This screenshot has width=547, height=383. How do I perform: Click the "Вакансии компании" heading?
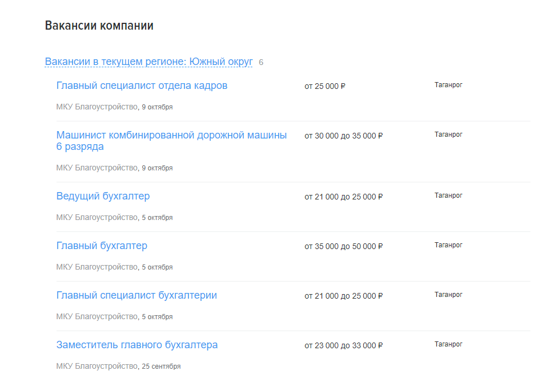coord(99,26)
